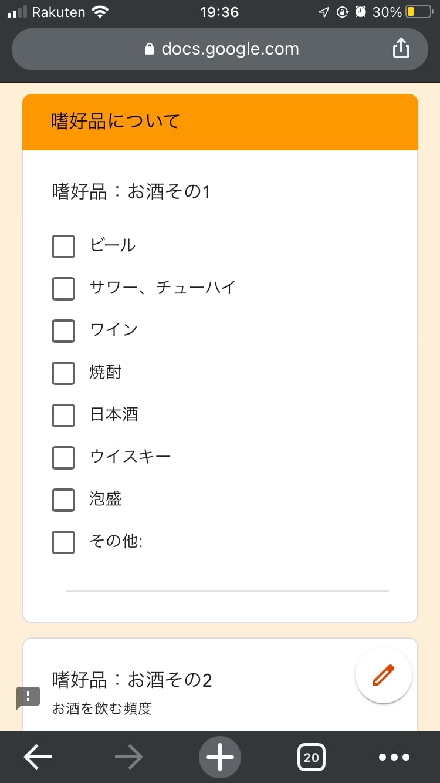Tap the lock icon beside docs.google.com
This screenshot has height=783, width=440.
[150, 49]
